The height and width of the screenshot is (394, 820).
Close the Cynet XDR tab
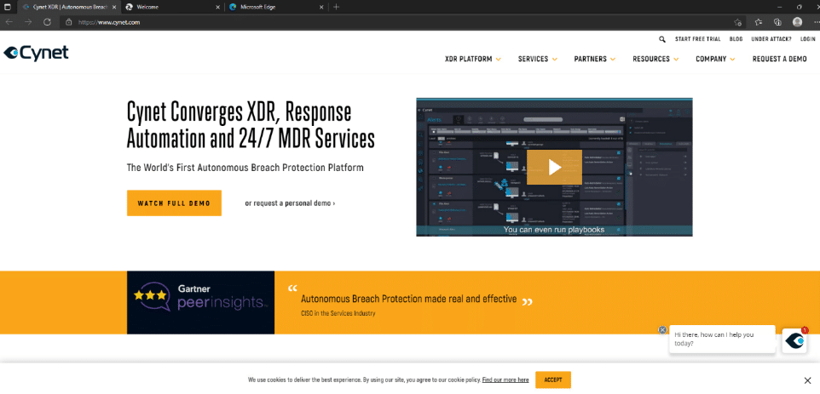(114, 7)
